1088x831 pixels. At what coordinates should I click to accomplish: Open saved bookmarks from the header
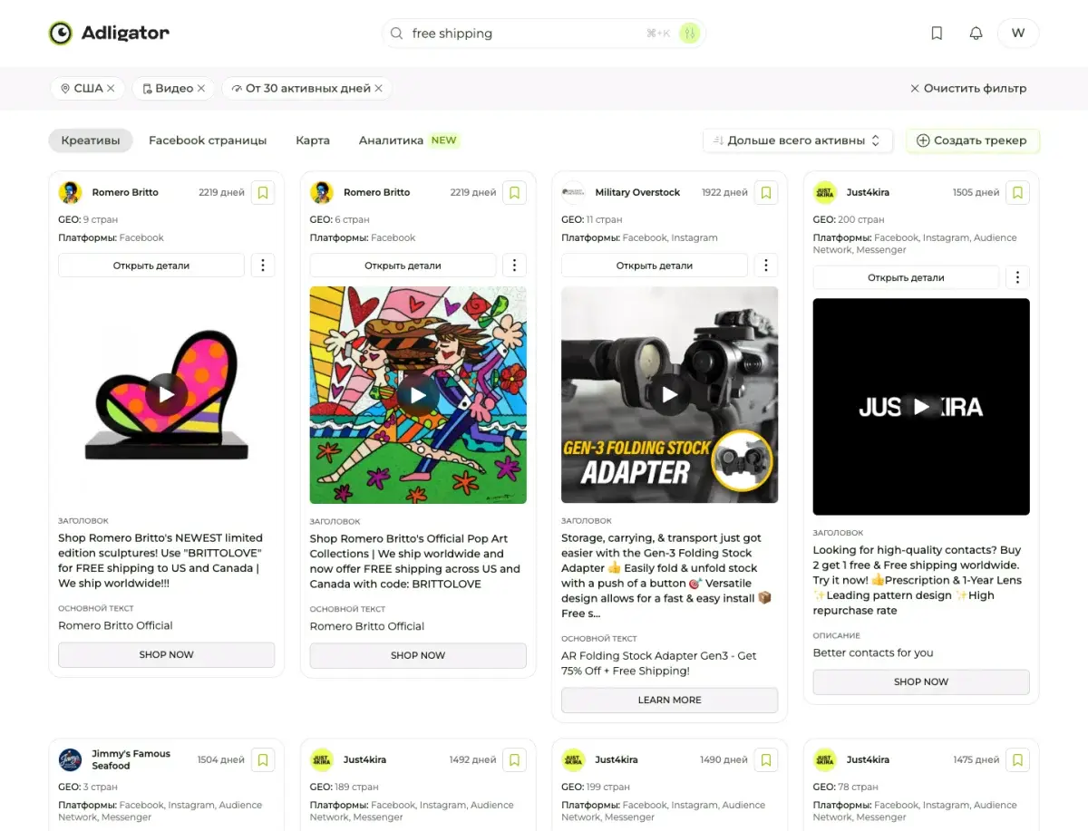click(x=937, y=34)
